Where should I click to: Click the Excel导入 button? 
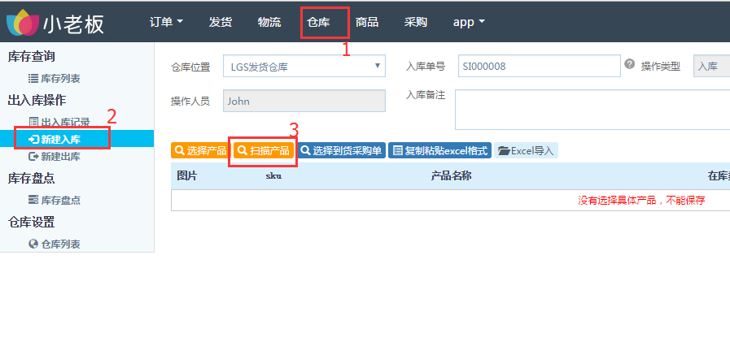(526, 151)
